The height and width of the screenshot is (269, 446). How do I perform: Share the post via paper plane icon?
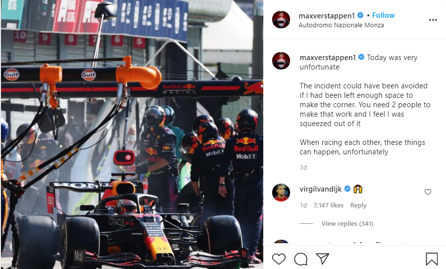322,259
